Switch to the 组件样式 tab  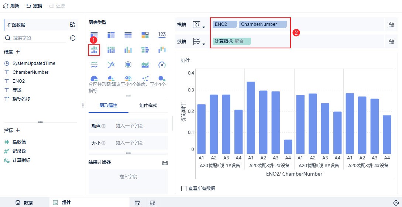[x=148, y=106]
